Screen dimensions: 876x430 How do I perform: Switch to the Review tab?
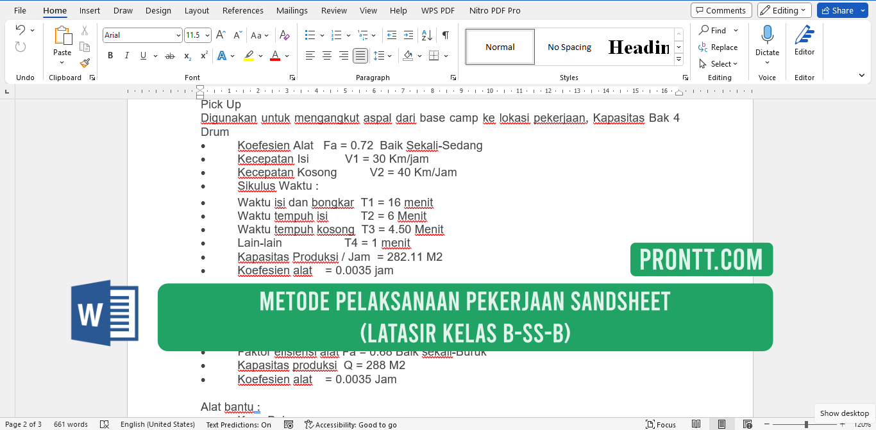tap(334, 10)
